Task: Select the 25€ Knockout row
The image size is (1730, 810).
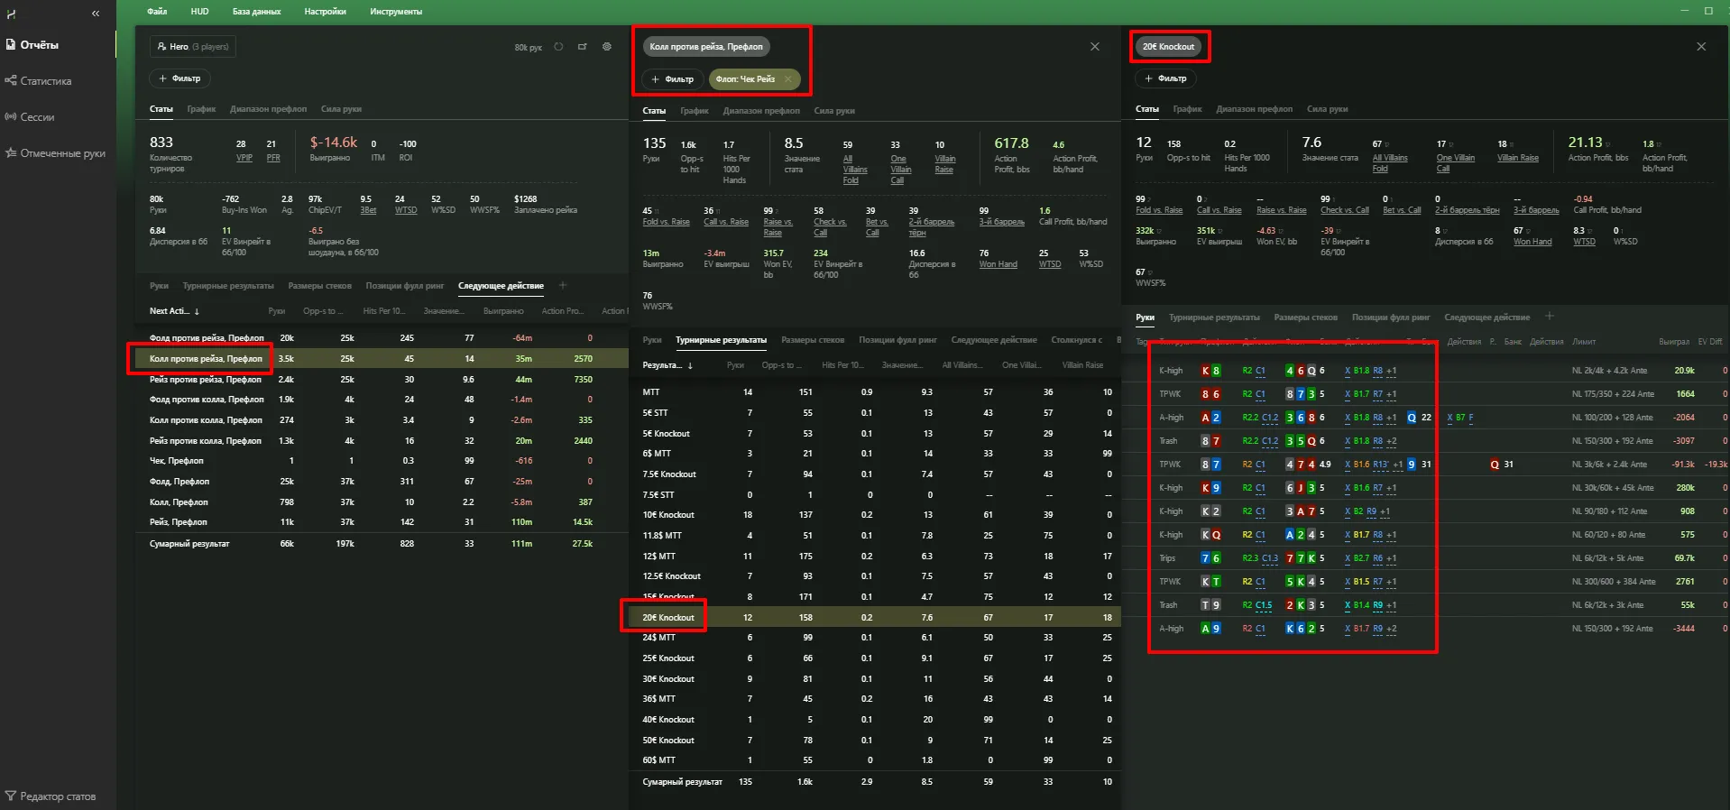Action: 668,658
